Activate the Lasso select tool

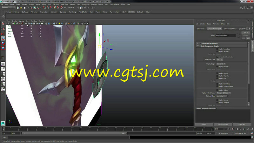pyautogui.click(x=3, y=29)
